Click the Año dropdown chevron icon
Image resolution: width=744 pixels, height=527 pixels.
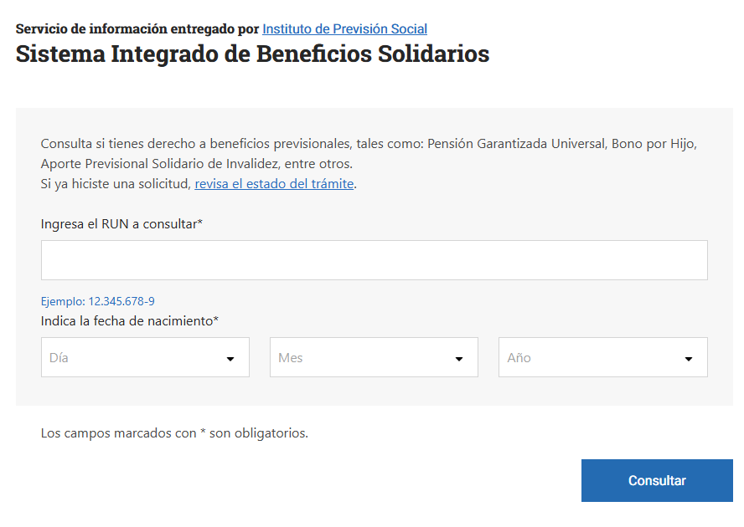coord(687,357)
